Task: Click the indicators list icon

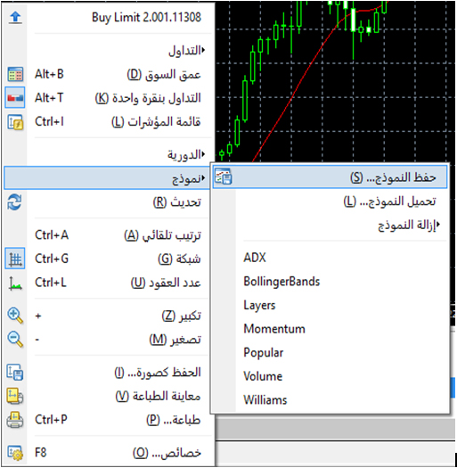Action: 15,122
